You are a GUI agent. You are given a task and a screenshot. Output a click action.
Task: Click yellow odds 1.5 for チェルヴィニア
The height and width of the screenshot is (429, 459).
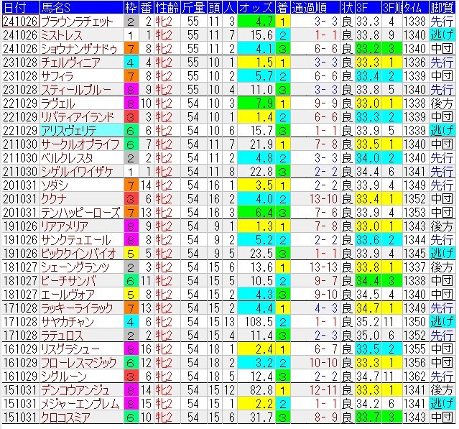click(253, 62)
